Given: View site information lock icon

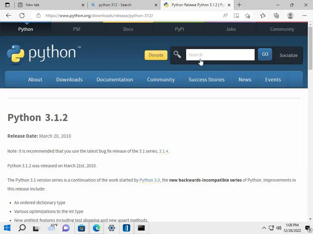Looking at the screenshot, I should pos(39,16).
